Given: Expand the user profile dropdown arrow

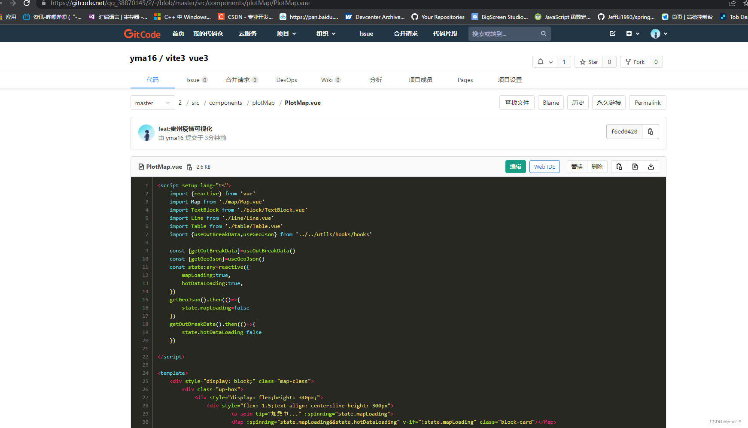Looking at the screenshot, I should (666, 33).
